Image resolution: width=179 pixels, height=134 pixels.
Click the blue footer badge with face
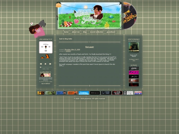[x=61, y=93]
